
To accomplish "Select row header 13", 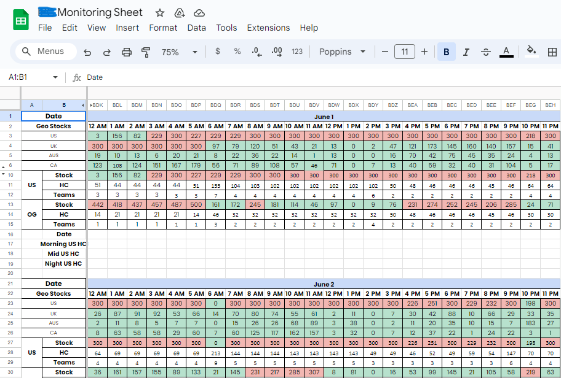I will click(x=10, y=205).
